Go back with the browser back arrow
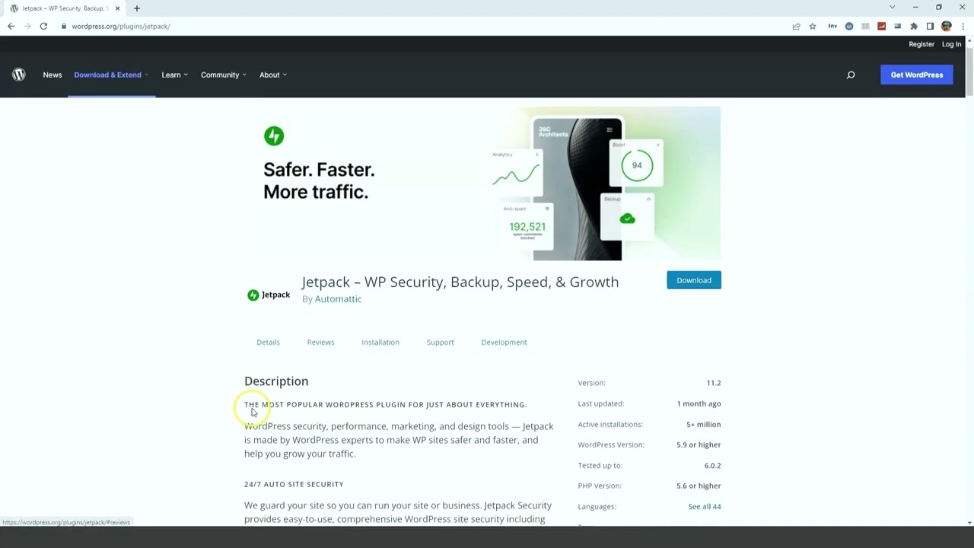This screenshot has height=548, width=974. [11, 26]
